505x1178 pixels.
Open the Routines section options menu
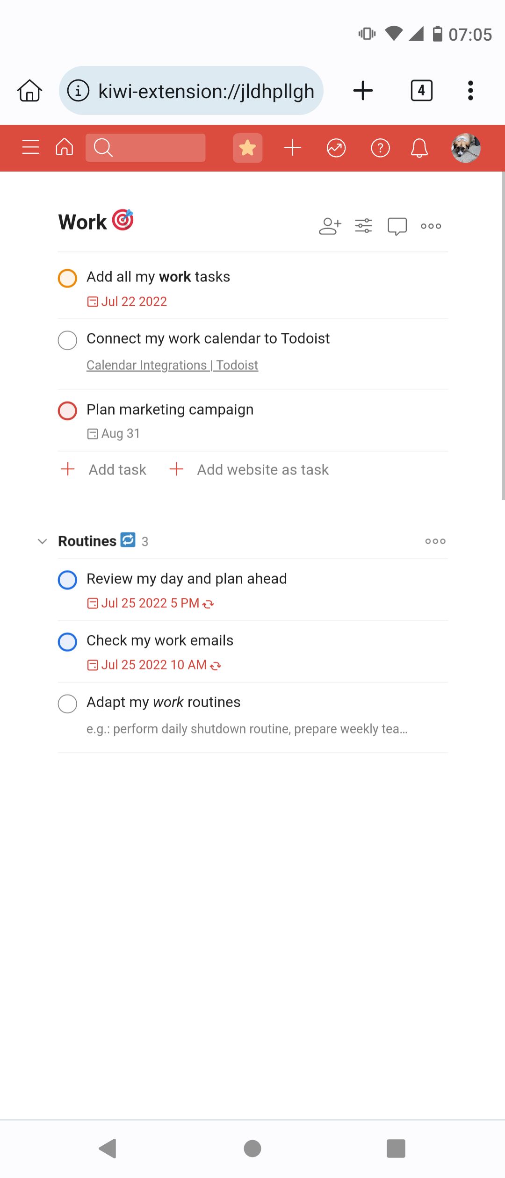click(x=435, y=541)
